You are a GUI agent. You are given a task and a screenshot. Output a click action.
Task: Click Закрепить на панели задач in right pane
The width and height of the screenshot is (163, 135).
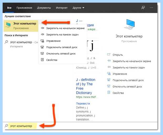click(x=129, y=68)
